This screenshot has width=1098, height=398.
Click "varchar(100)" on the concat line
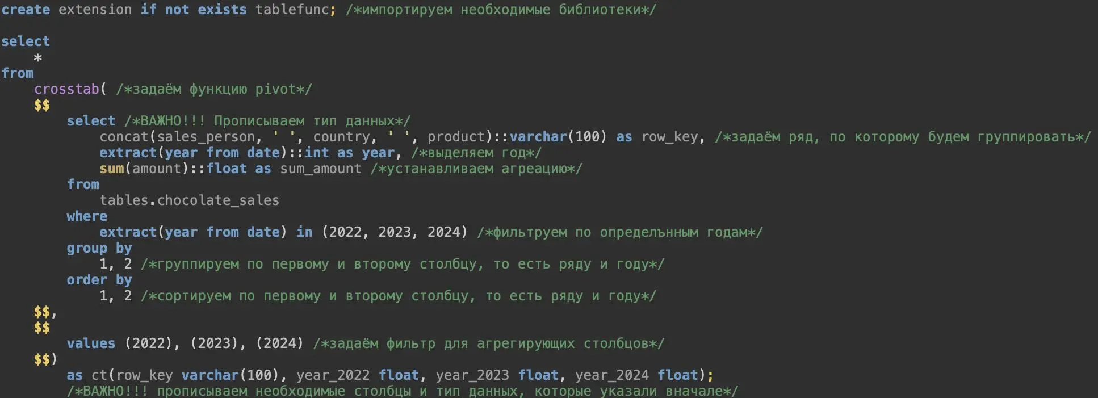[x=558, y=137]
